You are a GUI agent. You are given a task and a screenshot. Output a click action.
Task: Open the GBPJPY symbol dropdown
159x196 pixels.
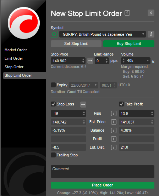(x=103, y=34)
